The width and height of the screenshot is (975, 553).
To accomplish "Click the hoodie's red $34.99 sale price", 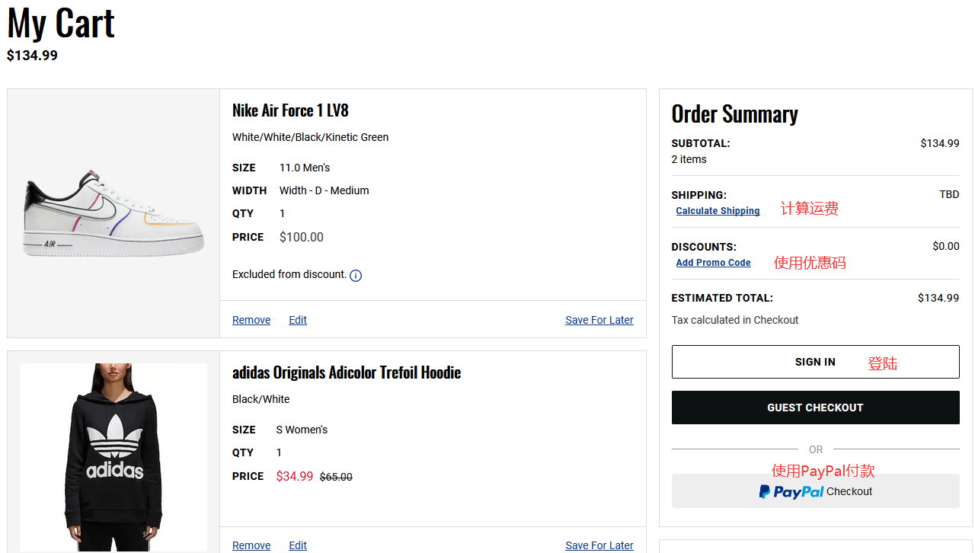I will point(294,476).
